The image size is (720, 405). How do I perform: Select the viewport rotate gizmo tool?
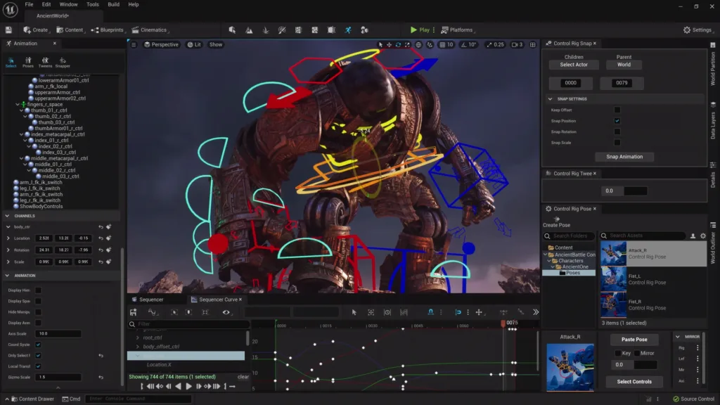pyautogui.click(x=398, y=44)
